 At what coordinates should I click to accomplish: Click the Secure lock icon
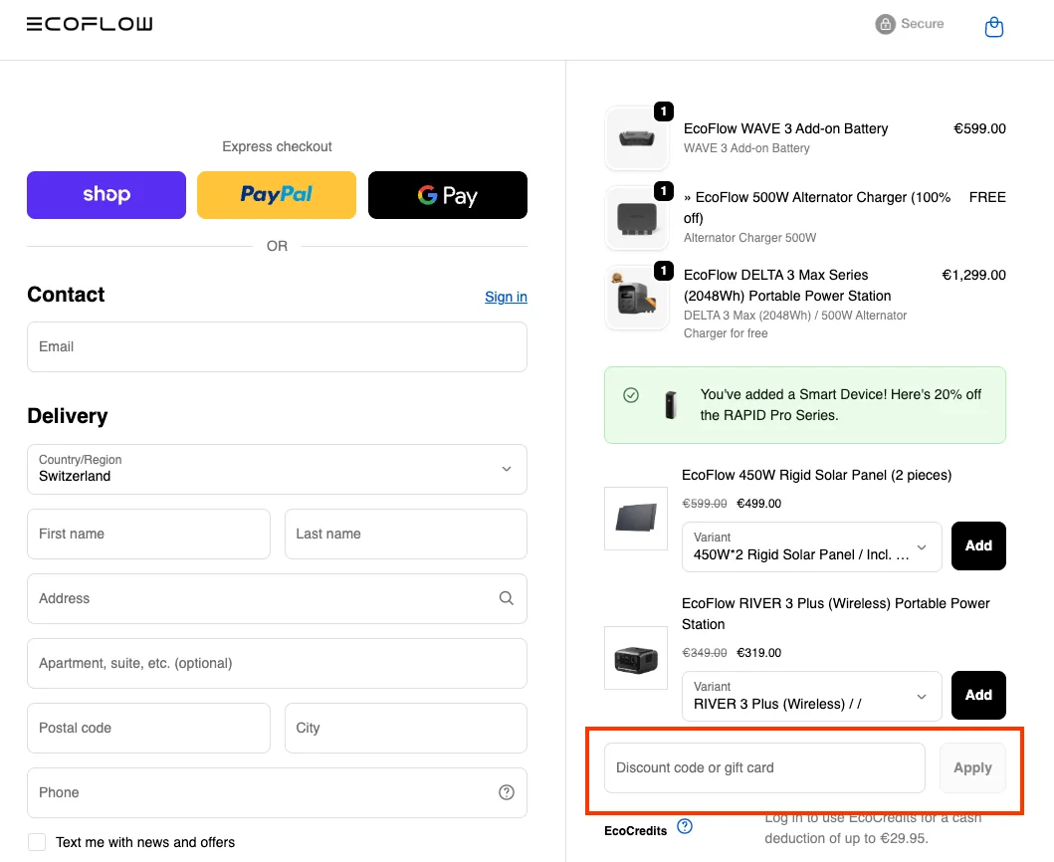pos(885,24)
